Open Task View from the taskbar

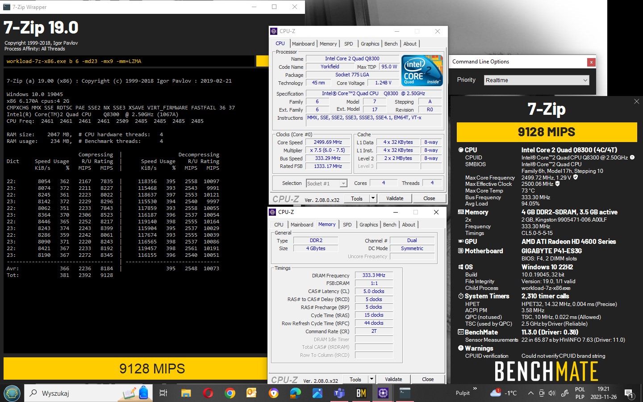click(163, 393)
